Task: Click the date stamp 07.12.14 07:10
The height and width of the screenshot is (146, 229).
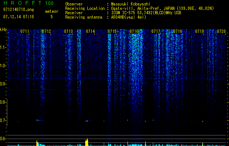Action: tap(19, 17)
